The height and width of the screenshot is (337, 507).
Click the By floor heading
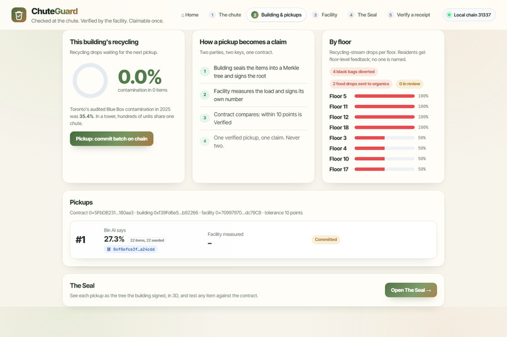[340, 42]
